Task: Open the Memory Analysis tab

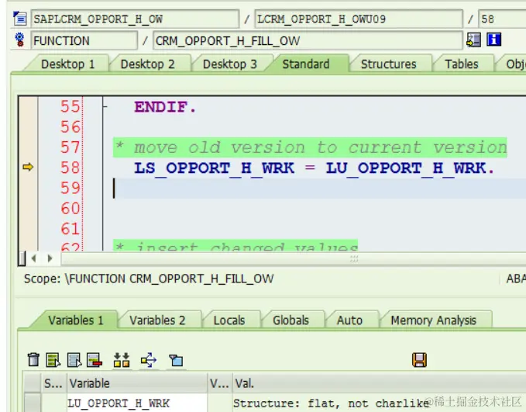Action: coord(433,320)
